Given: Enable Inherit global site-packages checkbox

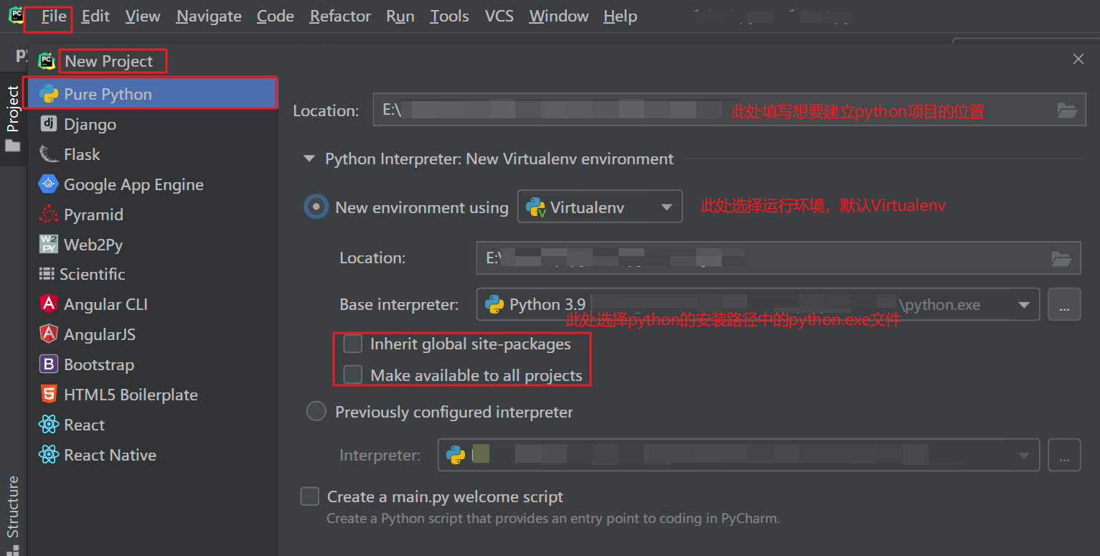Looking at the screenshot, I should click(x=352, y=344).
